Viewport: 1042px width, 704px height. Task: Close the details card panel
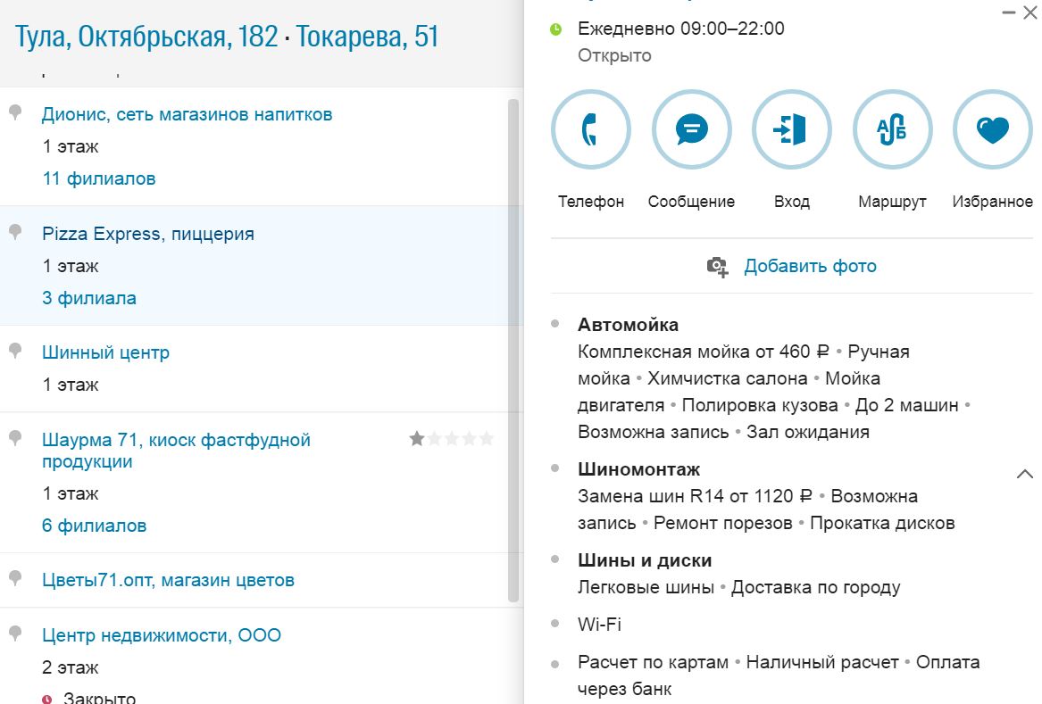point(1032,12)
